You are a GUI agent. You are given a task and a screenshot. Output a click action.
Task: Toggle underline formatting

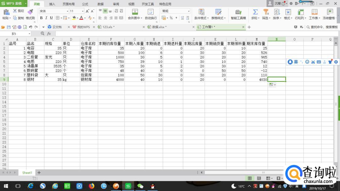[x=51, y=18]
